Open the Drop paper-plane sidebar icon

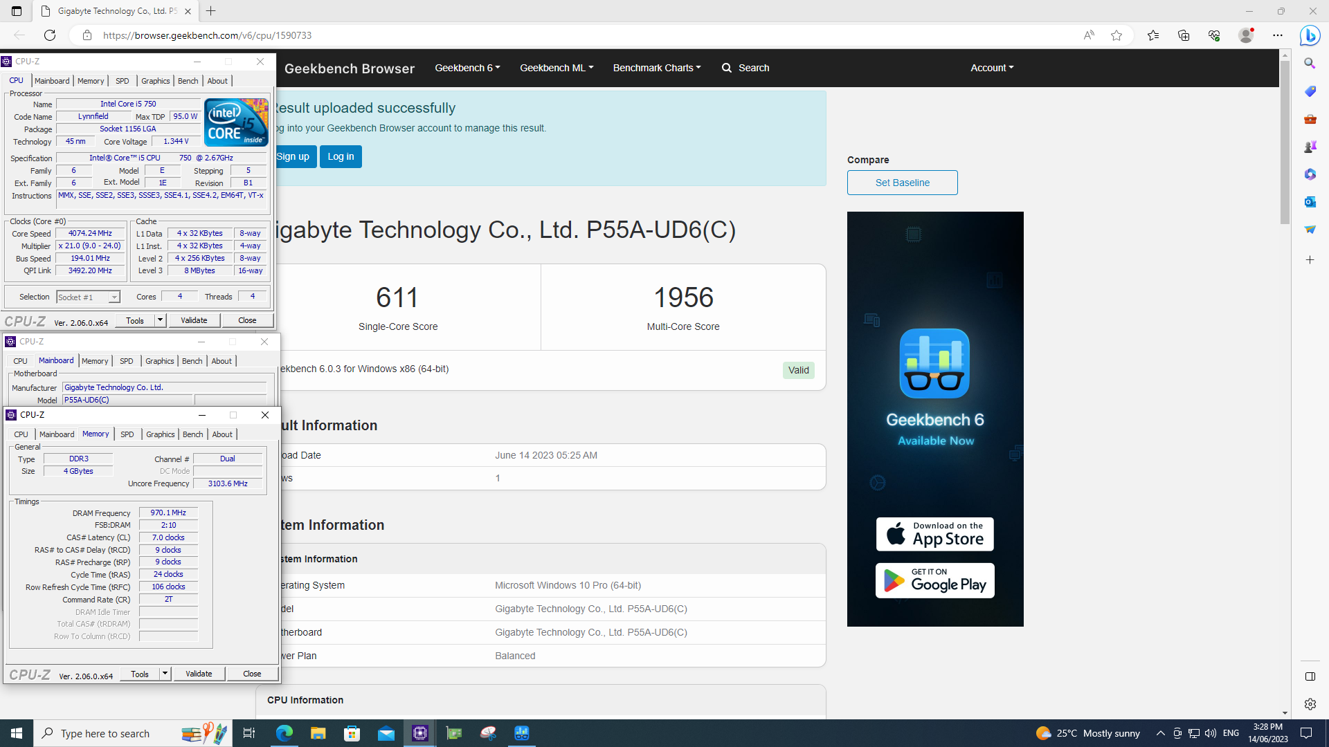tap(1310, 230)
